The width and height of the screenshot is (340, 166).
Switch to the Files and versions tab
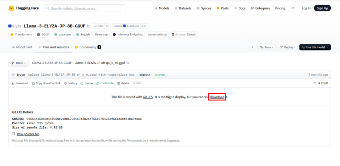click(x=53, y=47)
